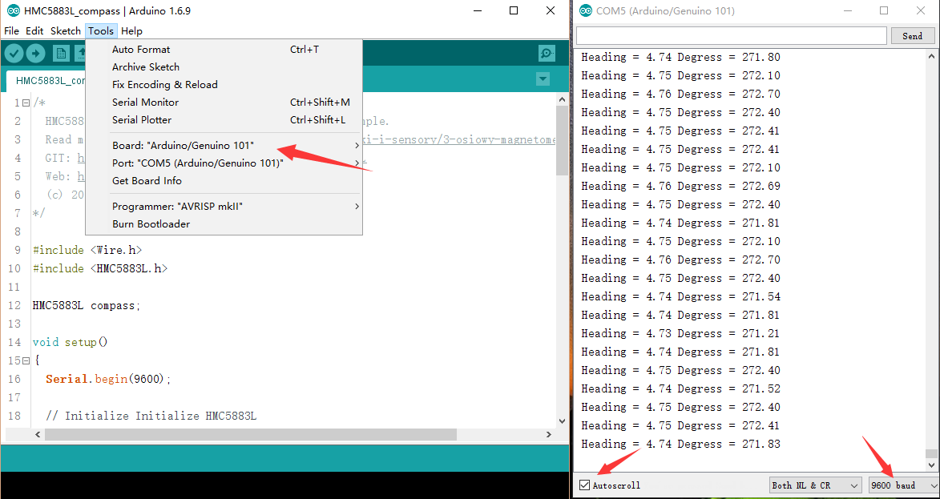
Task: Click Burn Bootloader
Action: (224, 224)
